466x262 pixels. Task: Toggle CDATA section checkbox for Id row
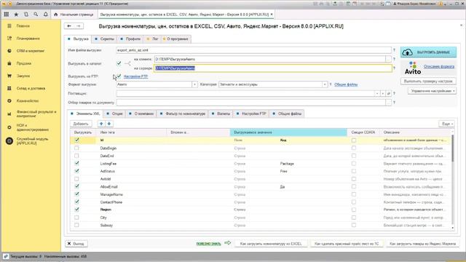pyautogui.click(x=354, y=140)
